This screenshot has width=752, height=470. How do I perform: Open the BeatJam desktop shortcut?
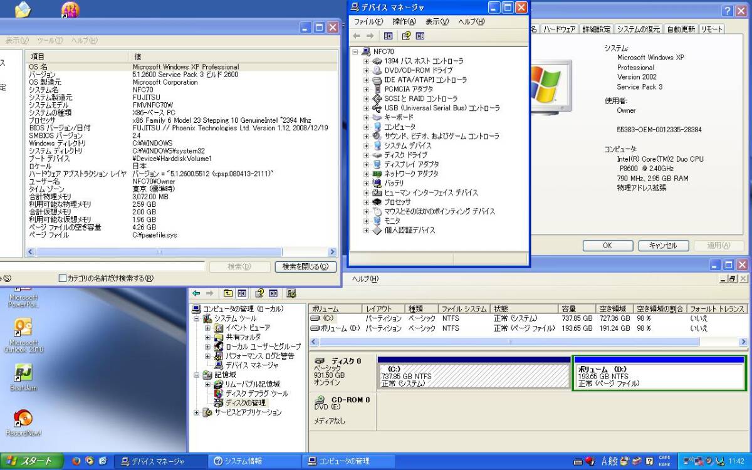[x=23, y=376]
